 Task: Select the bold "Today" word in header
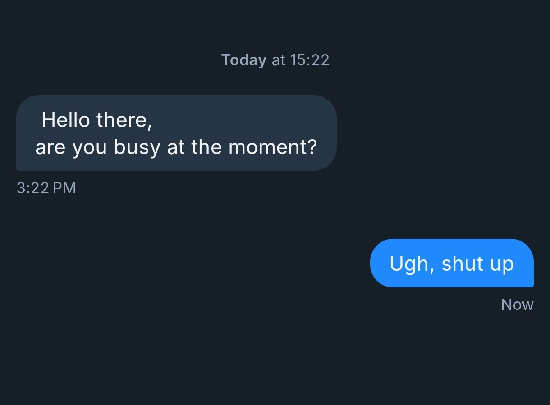pyautogui.click(x=244, y=60)
